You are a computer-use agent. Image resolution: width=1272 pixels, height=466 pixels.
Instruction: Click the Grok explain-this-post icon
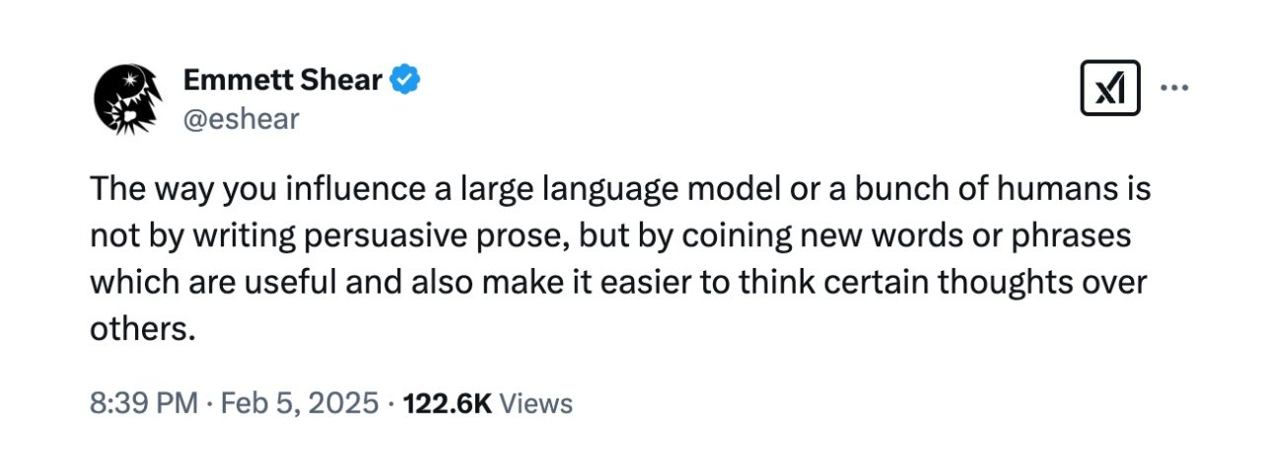(x=1110, y=87)
